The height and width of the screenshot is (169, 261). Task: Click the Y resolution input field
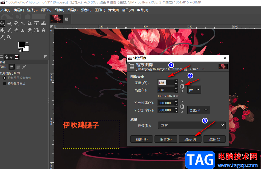(x=166, y=110)
